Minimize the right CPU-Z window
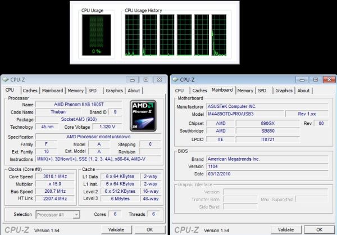Viewport: 337px width, 235px height. (302, 80)
